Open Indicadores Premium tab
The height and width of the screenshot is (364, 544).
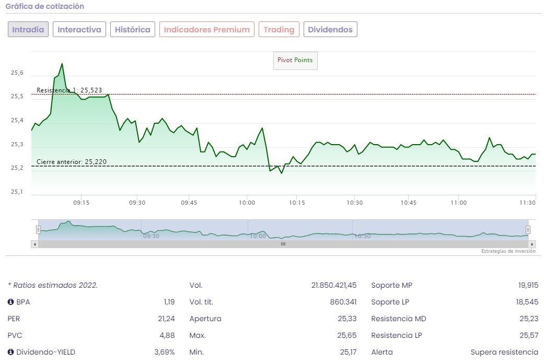click(x=207, y=29)
